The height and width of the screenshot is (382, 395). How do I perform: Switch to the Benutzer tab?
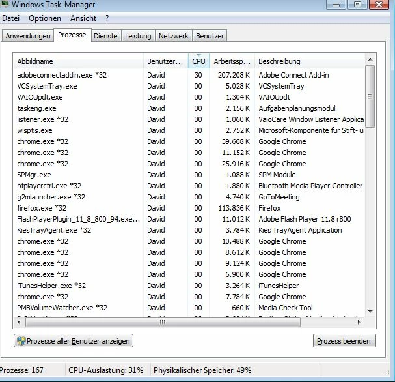point(210,36)
